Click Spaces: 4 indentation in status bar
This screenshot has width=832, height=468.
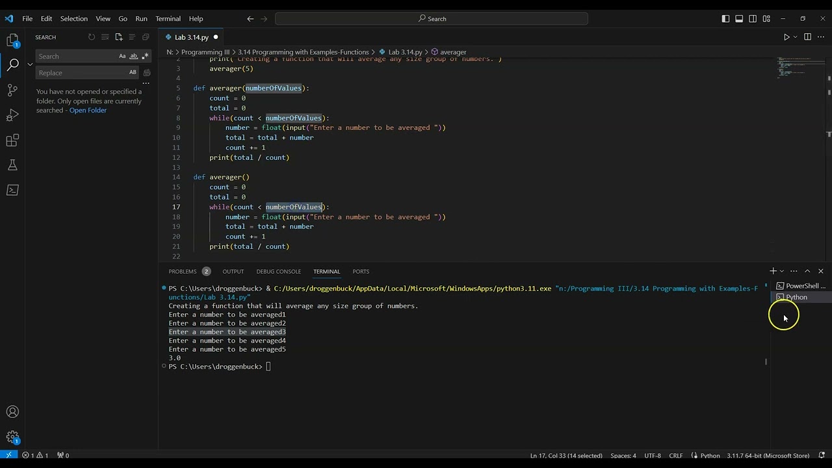tap(623, 455)
